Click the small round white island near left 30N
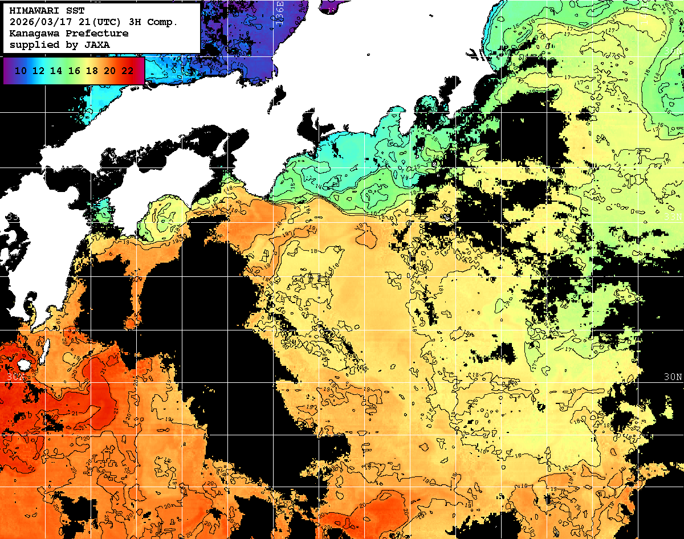 click(23, 364)
